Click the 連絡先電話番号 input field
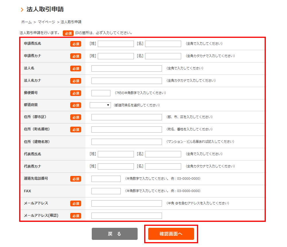Viewport: 287px width, 247px height. (x=106, y=179)
